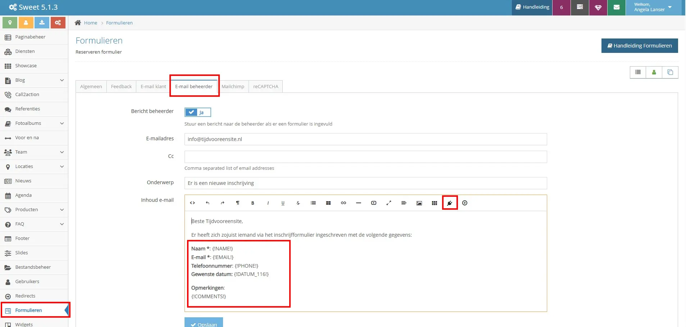Click the HTML source code icon in editor

(192, 203)
